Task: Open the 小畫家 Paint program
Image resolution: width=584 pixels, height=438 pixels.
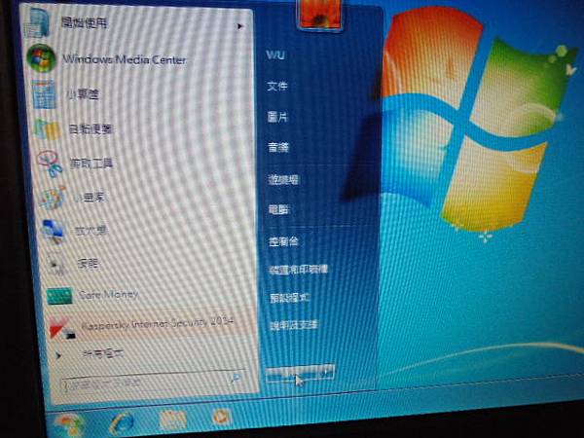Action: [89, 197]
